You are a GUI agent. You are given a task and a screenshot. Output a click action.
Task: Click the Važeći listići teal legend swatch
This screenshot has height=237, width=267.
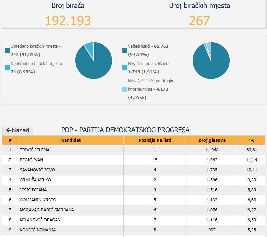point(125,50)
